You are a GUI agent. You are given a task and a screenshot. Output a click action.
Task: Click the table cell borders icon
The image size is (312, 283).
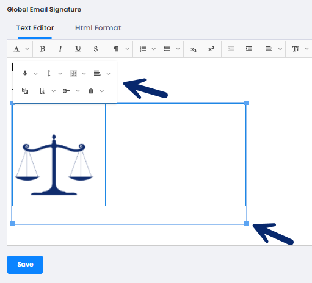[x=73, y=73]
